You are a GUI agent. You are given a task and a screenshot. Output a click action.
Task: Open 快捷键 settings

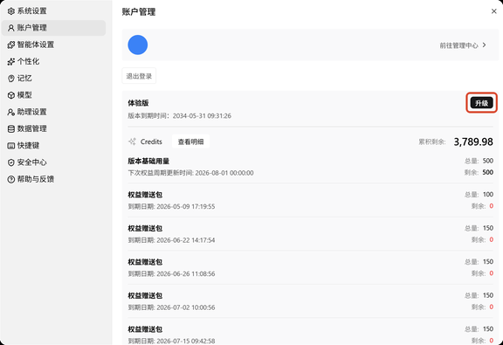[x=53, y=146]
